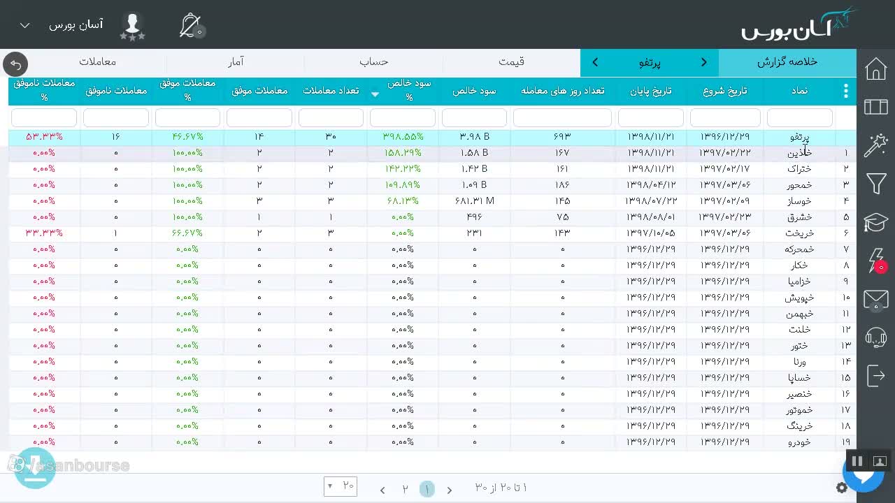The image size is (895, 503).
Task: Open the filter funnel icon
Action: pos(876,184)
